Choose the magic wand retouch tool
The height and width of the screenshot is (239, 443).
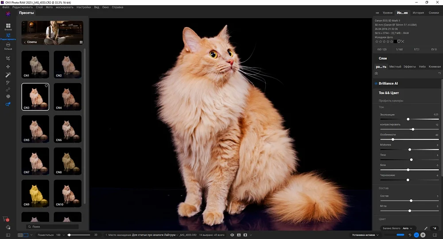(x=8, y=75)
